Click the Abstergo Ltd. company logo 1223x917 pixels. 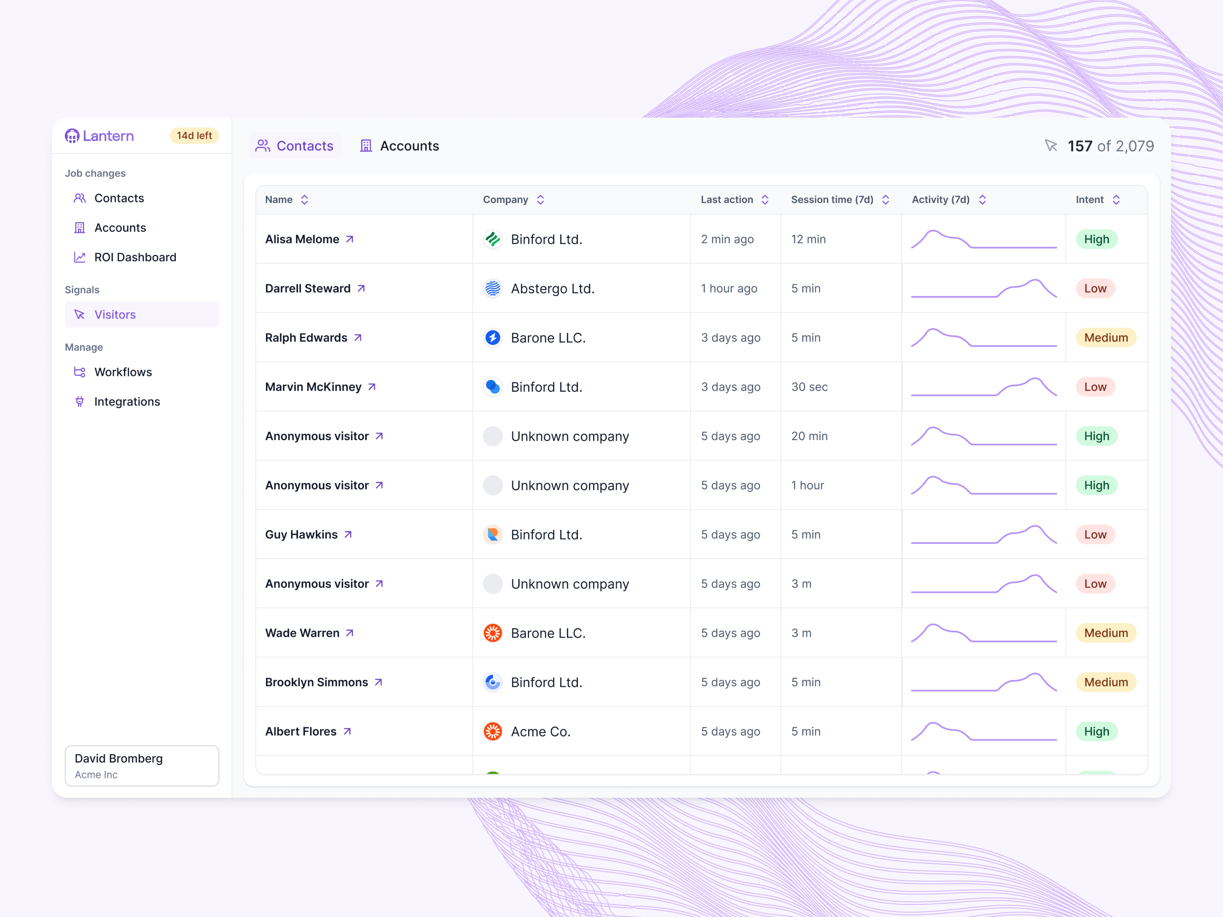pos(492,288)
